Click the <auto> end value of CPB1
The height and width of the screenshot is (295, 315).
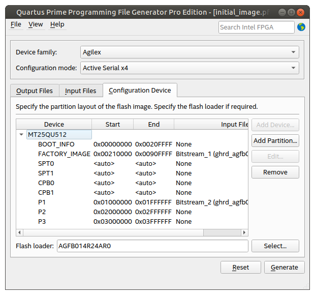[x=146, y=192]
